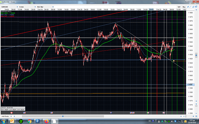The height and width of the screenshot is (124, 199).
Task: Click the price scale down arrow
Action: click(x=196, y=101)
